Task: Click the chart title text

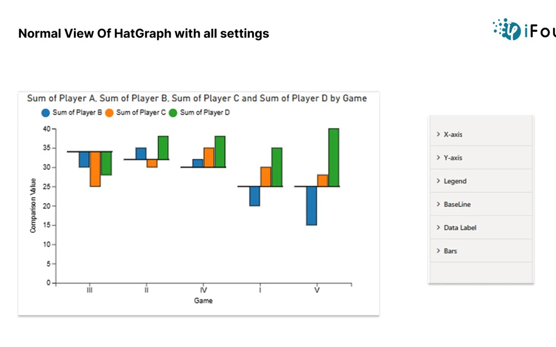Action: 197,98
